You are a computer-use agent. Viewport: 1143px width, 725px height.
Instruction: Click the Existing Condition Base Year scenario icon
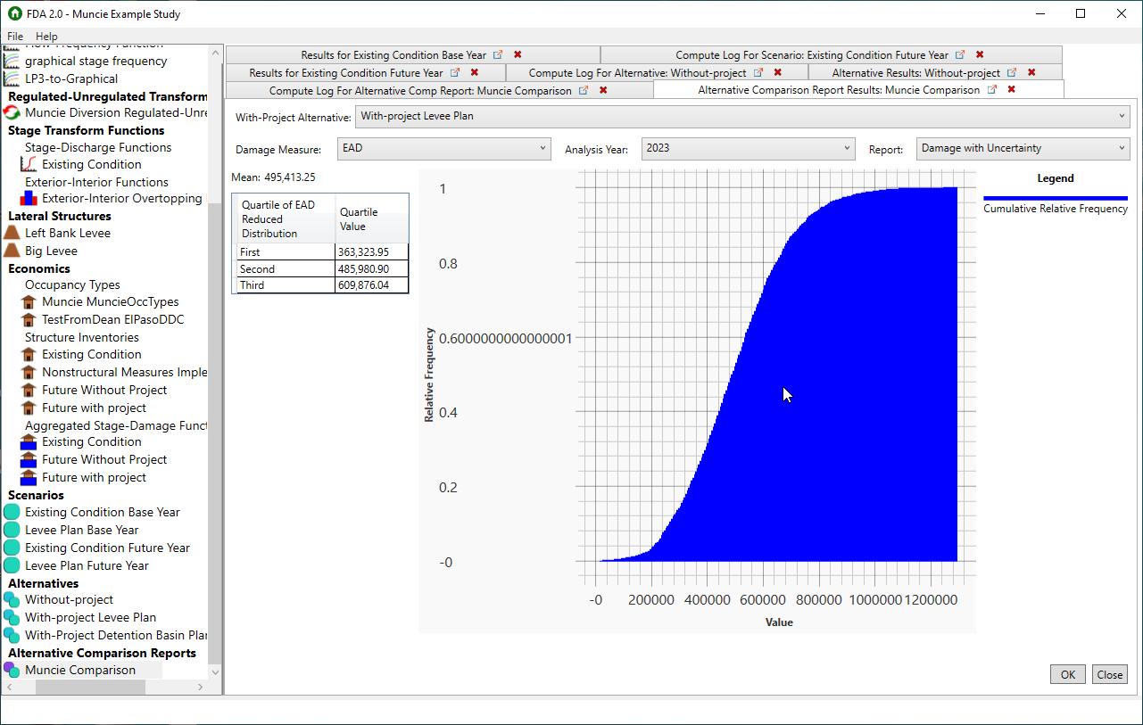pyautogui.click(x=12, y=512)
